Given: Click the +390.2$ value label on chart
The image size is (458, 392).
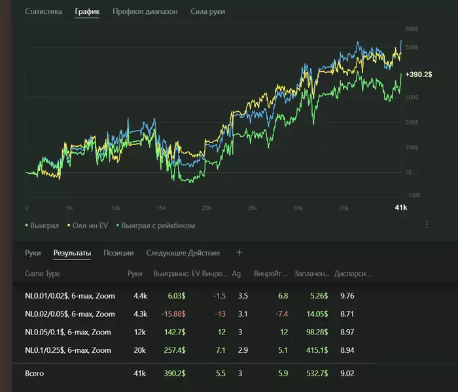Looking at the screenshot, I should [x=419, y=75].
